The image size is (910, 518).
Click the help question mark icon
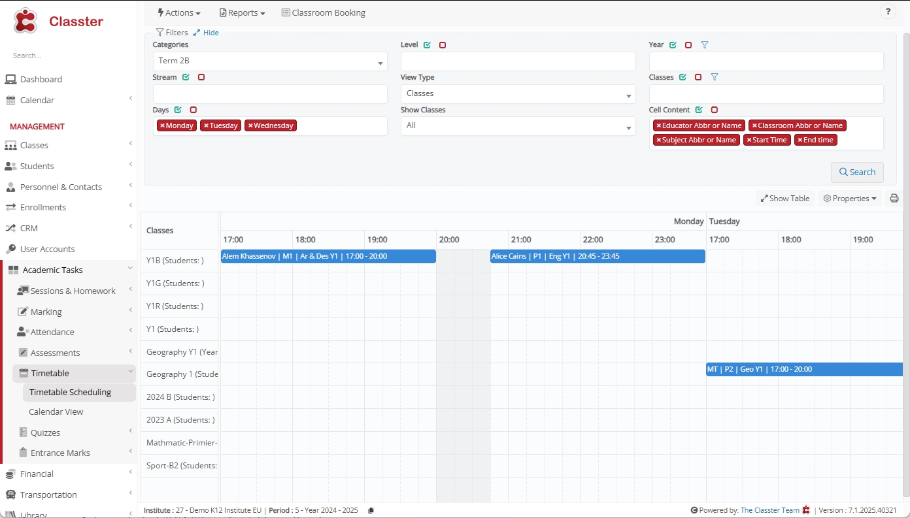click(x=888, y=12)
